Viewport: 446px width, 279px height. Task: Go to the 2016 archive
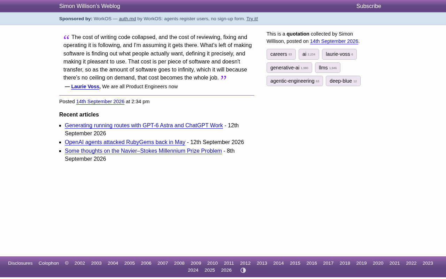(x=312, y=263)
